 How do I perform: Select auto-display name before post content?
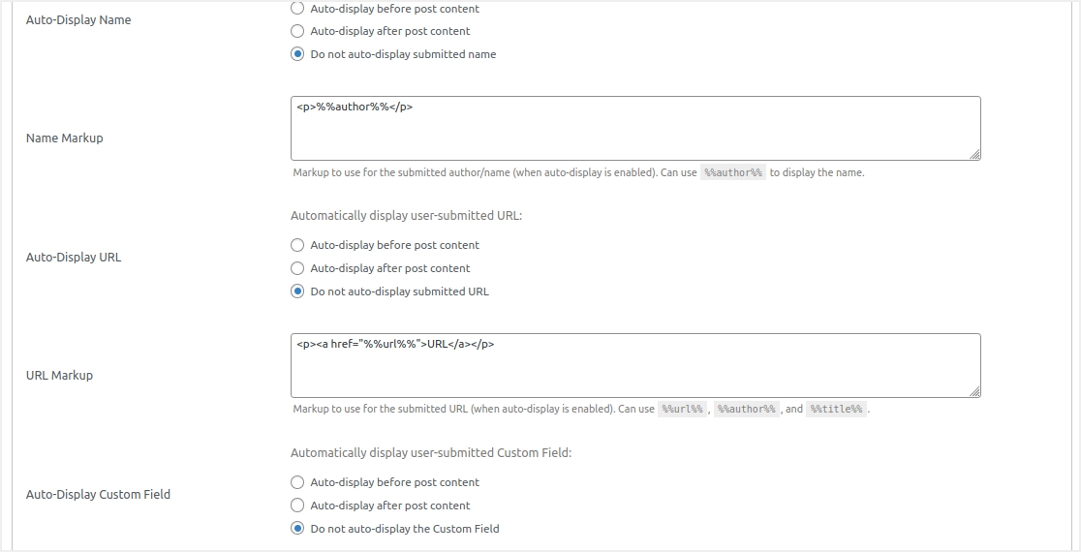[297, 9]
